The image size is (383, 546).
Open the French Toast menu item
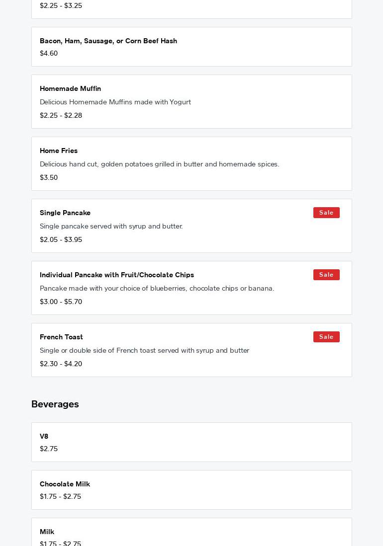coord(61,337)
